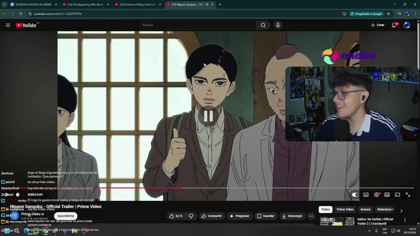Viewport: 420px width, 236px height.
Task: Go to YouTube home via logo
Action: (x=26, y=25)
